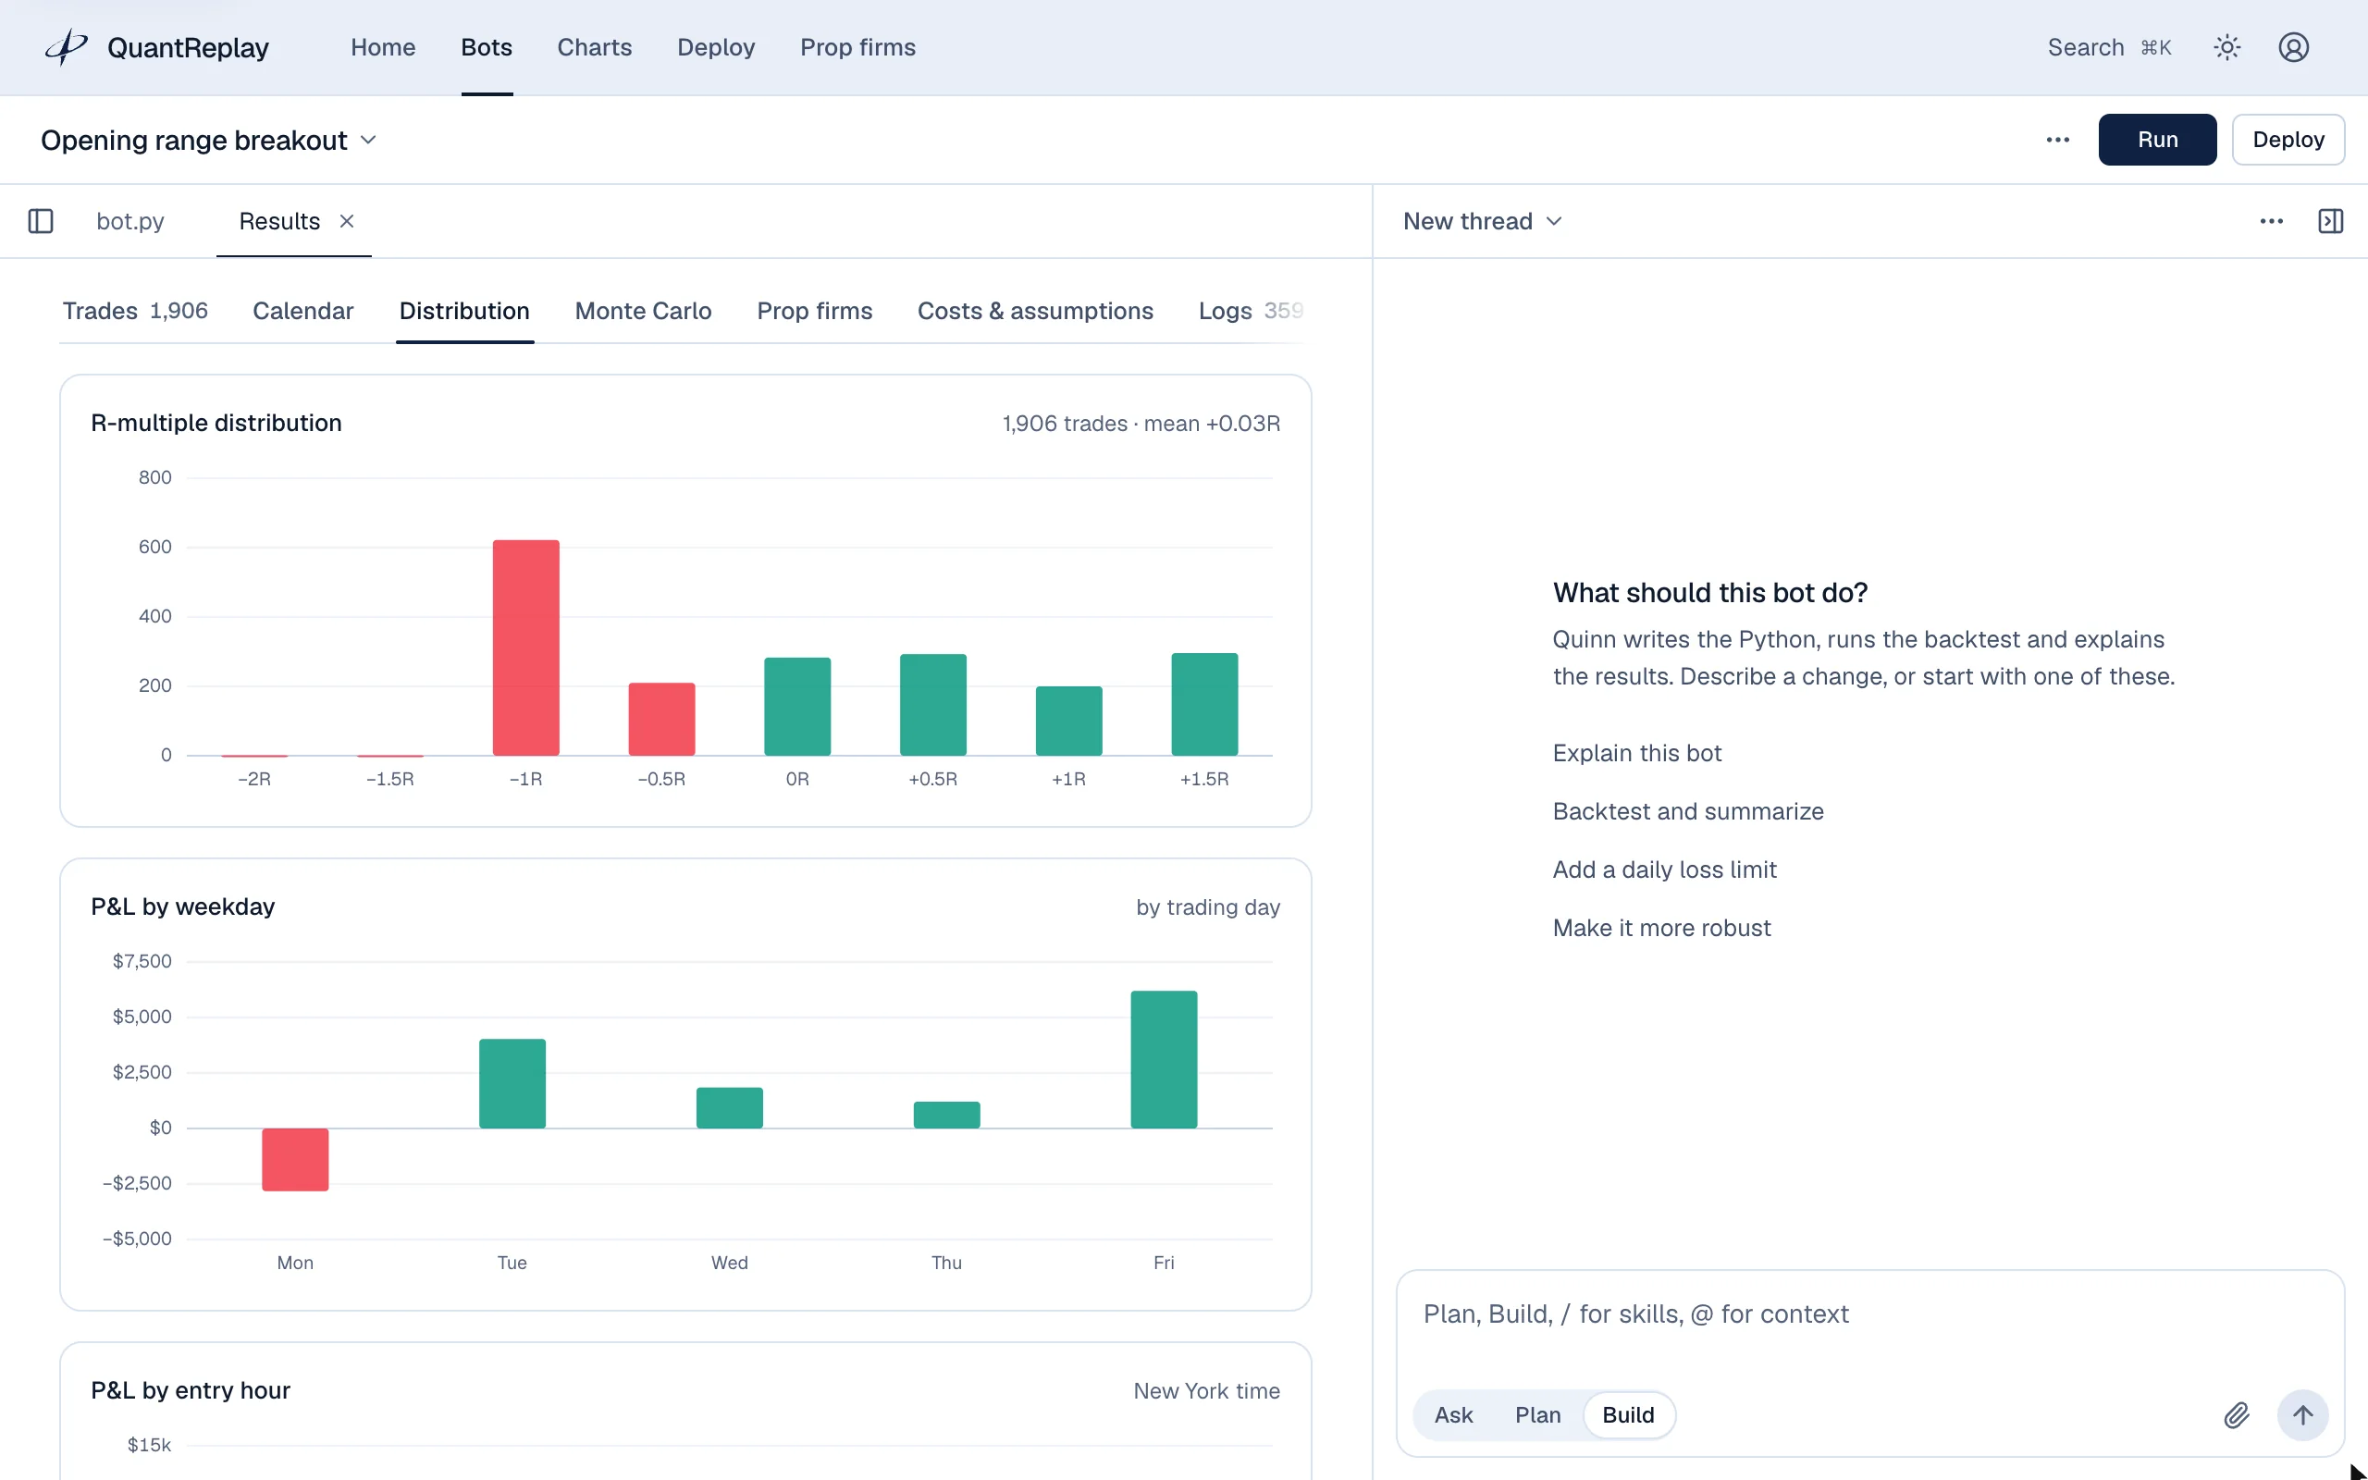The height and width of the screenshot is (1480, 2368).
Task: Open the Prop firms results tab
Action: point(814,310)
